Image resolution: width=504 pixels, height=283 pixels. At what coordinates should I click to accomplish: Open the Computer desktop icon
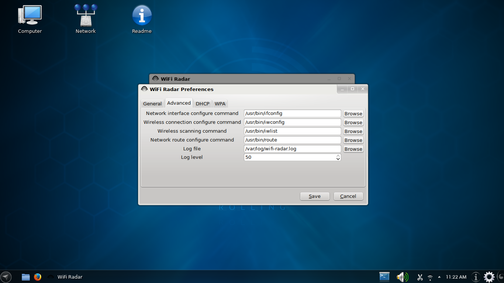tap(30, 20)
